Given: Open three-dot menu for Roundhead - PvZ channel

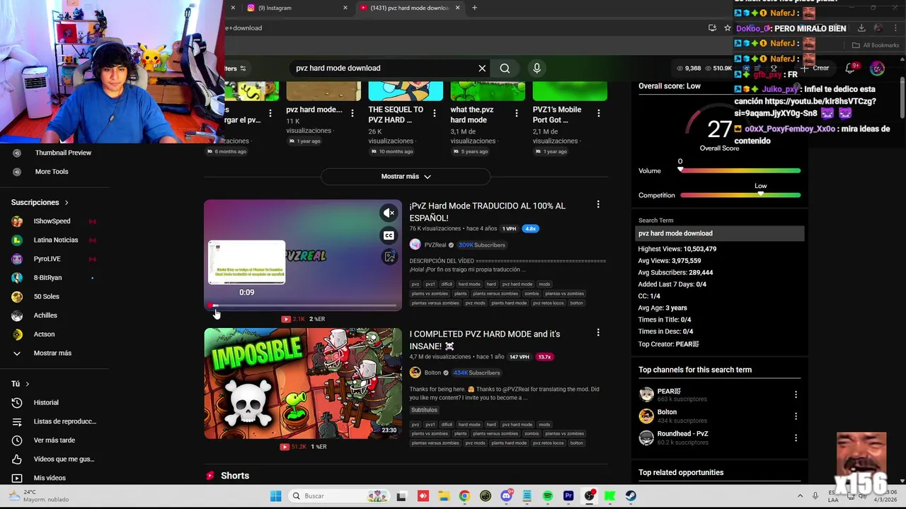Looking at the screenshot, I should pos(796,438).
